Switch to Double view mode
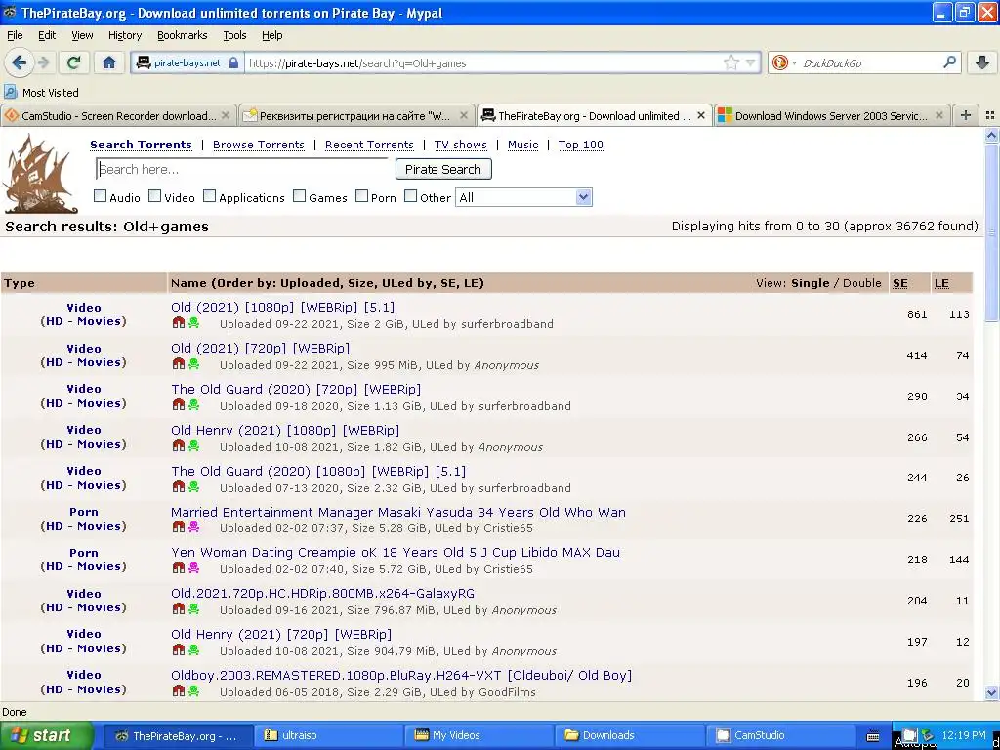 point(861,283)
